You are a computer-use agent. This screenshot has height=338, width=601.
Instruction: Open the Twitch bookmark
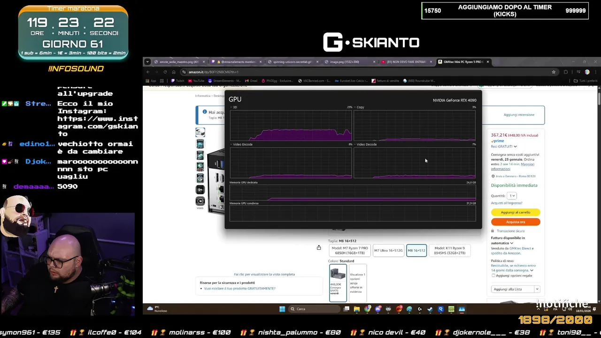(x=177, y=81)
